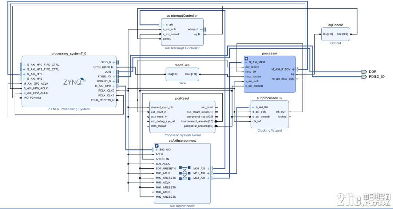Expand the psAxiInterconnect block plus icon
The height and width of the screenshot is (209, 393).
pyautogui.click(x=156, y=146)
